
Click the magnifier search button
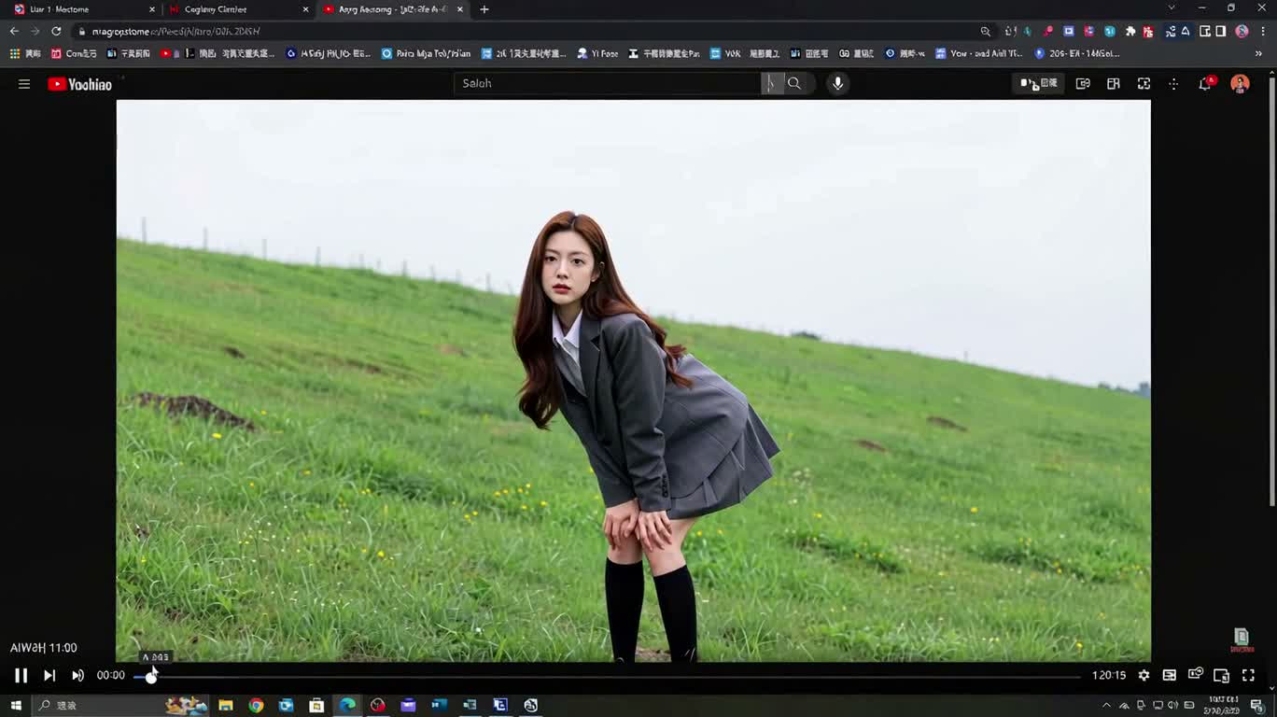794,83
